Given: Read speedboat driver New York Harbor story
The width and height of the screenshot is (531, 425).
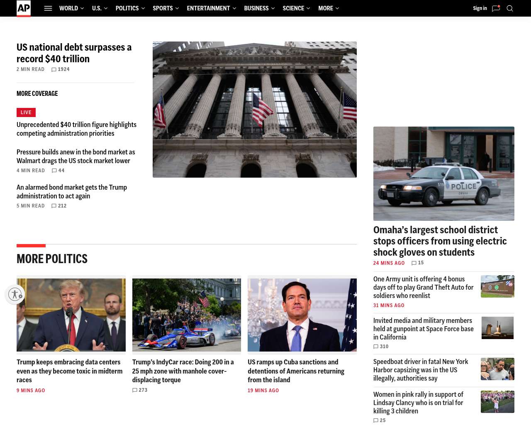Looking at the screenshot, I should pyautogui.click(x=421, y=370).
